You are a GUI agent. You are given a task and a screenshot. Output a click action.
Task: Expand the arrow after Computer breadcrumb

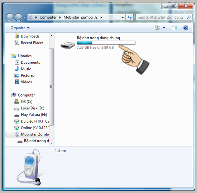(x=60, y=18)
